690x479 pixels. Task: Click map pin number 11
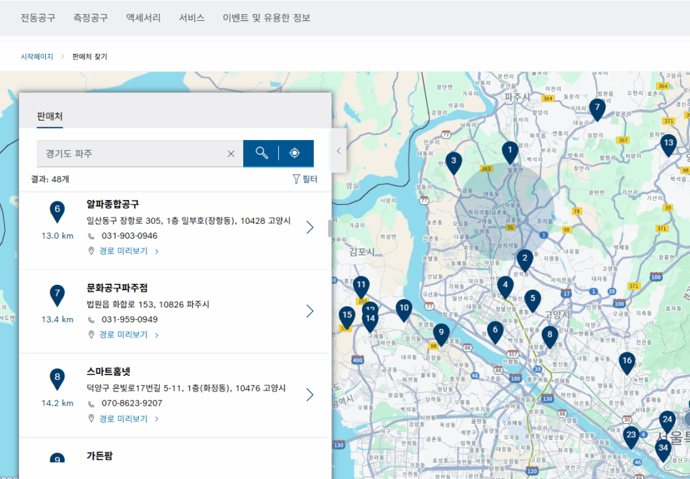tap(361, 287)
